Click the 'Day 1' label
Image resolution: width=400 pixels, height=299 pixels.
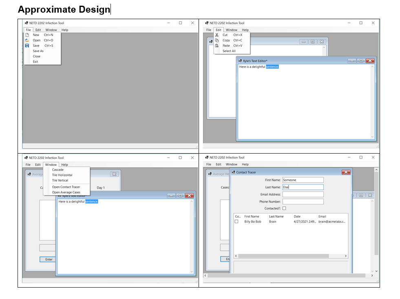[101, 188]
